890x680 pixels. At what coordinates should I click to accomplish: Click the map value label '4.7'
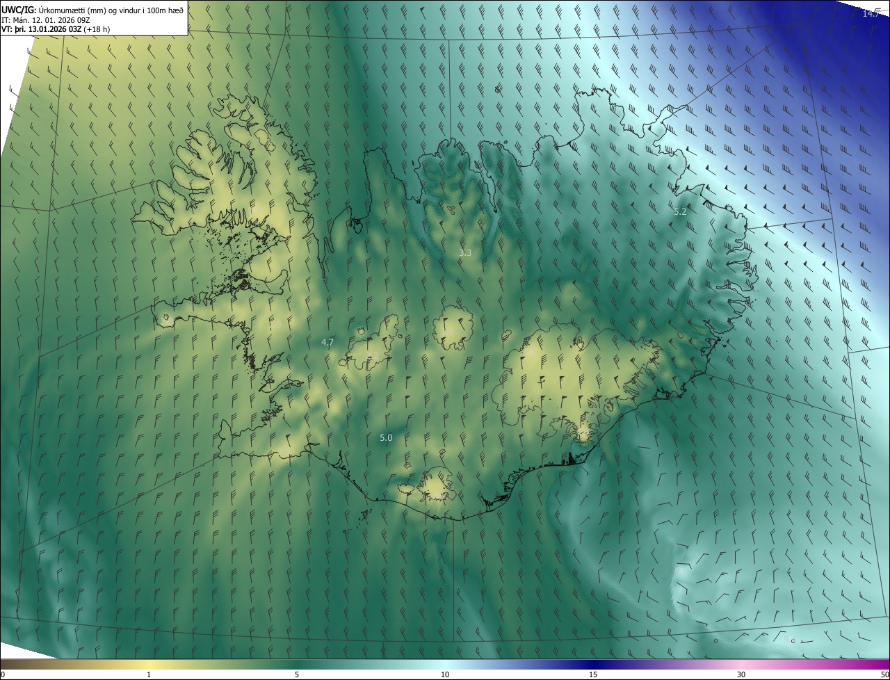pos(327,342)
